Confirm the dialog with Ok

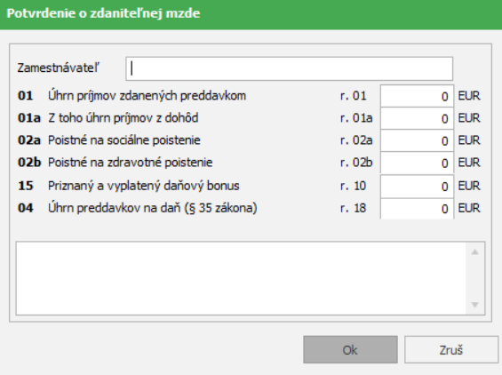[x=350, y=350]
